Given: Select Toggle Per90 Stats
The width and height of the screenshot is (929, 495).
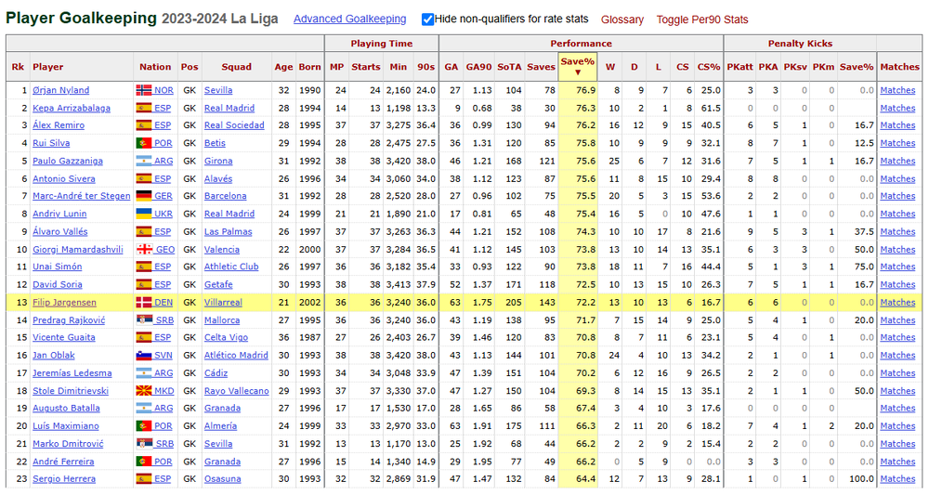Looking at the screenshot, I should click(702, 20).
